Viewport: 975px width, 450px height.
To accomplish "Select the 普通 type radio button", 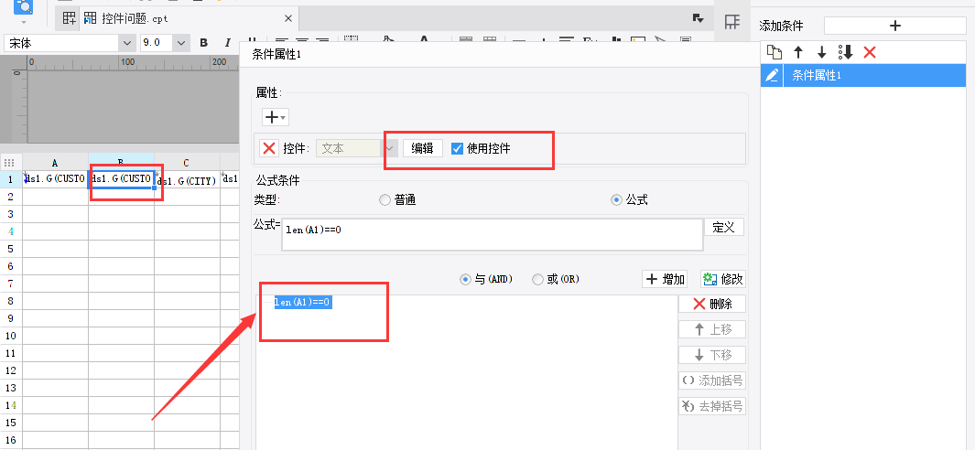I will click(x=385, y=200).
